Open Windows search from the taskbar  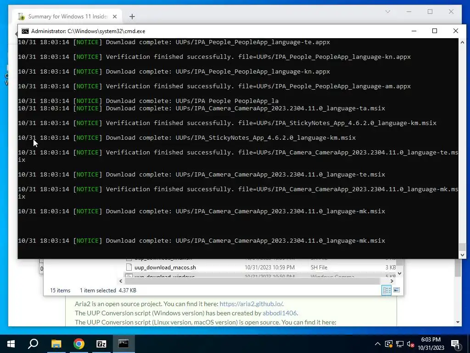pyautogui.click(x=33, y=344)
